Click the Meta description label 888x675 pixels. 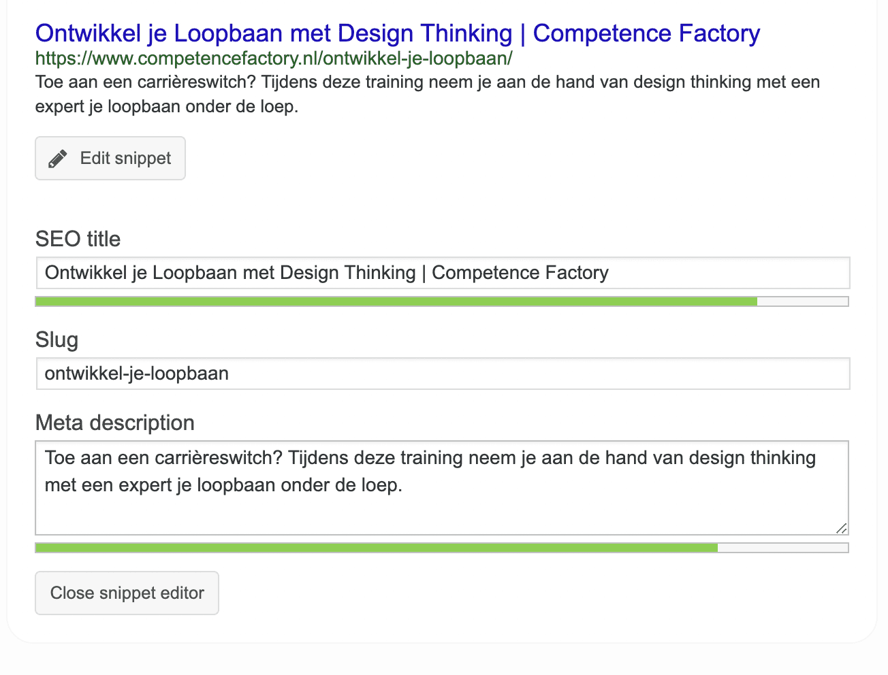[114, 423]
